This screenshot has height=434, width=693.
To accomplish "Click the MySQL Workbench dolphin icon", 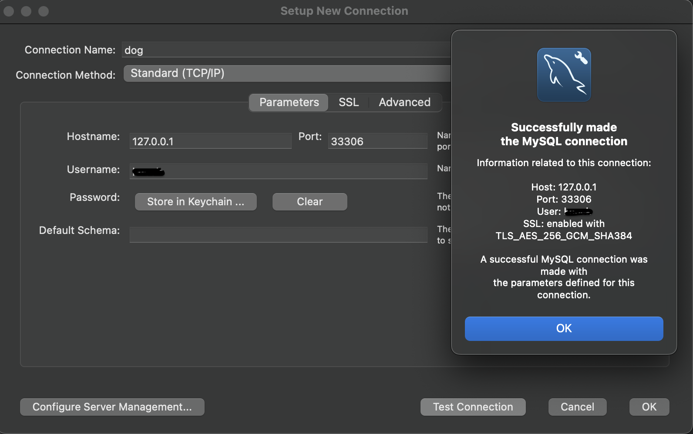I will [x=564, y=75].
